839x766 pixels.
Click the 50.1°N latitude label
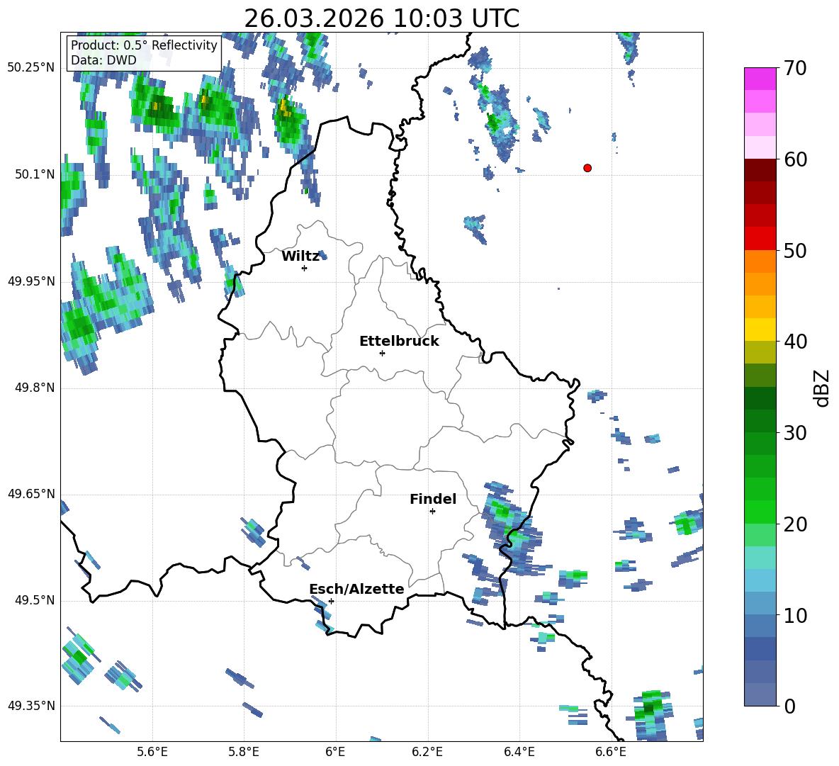pyautogui.click(x=35, y=174)
